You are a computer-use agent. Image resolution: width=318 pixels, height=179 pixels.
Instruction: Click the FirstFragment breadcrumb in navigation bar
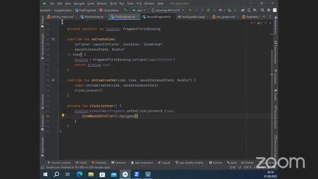[x=85, y=10]
